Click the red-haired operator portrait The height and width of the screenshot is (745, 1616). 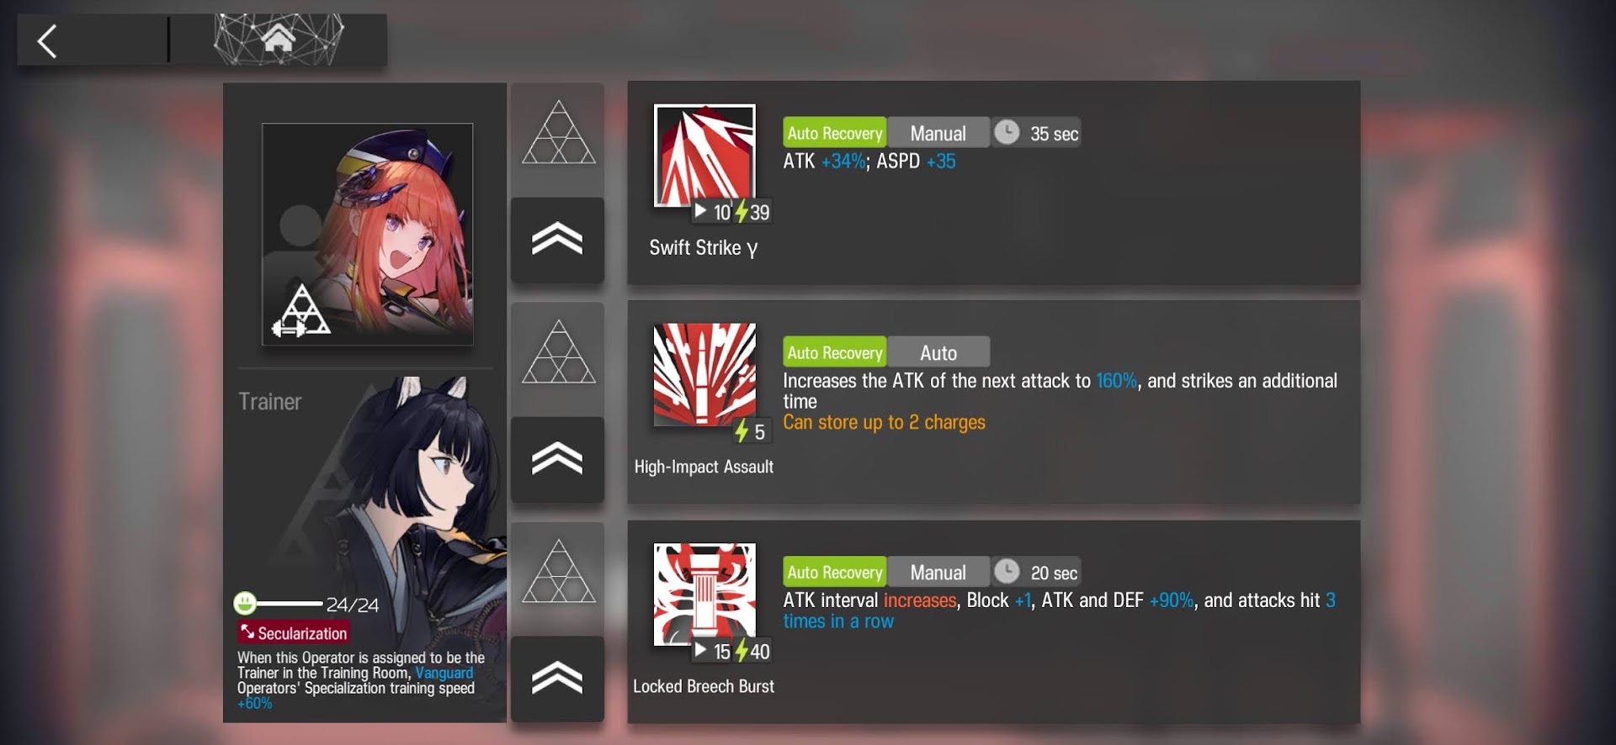[368, 234]
